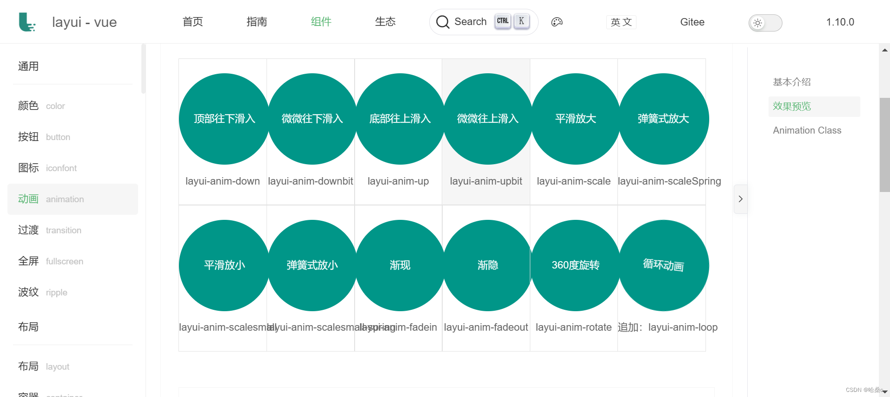
Task: Click the layui-anim-rotate label
Action: (574, 327)
